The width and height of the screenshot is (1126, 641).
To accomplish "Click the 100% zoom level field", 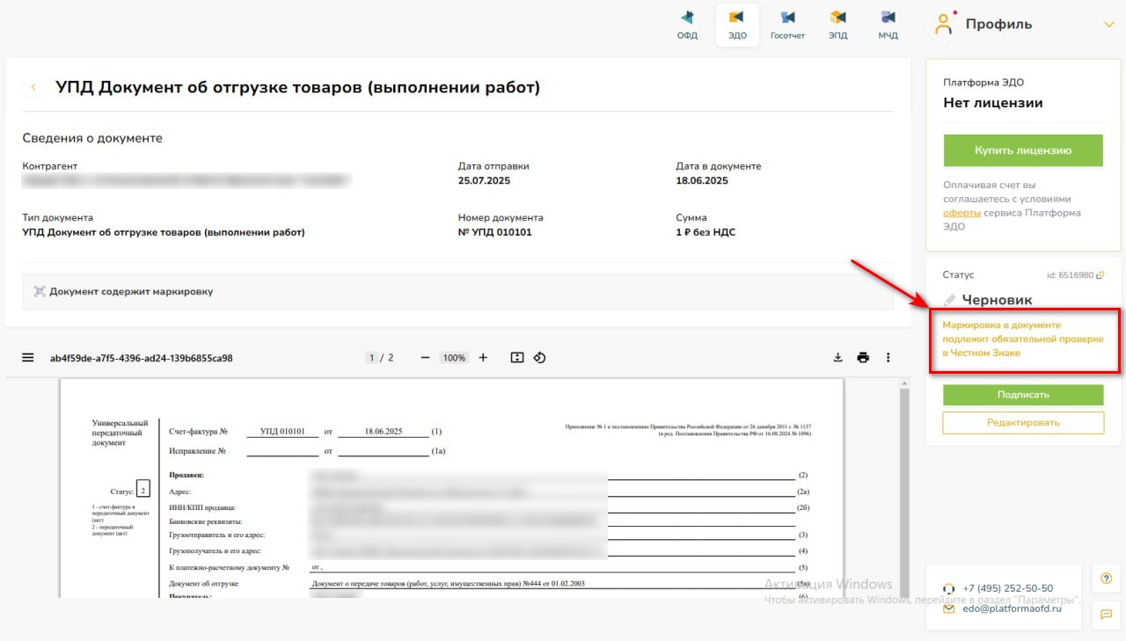I will click(x=454, y=358).
